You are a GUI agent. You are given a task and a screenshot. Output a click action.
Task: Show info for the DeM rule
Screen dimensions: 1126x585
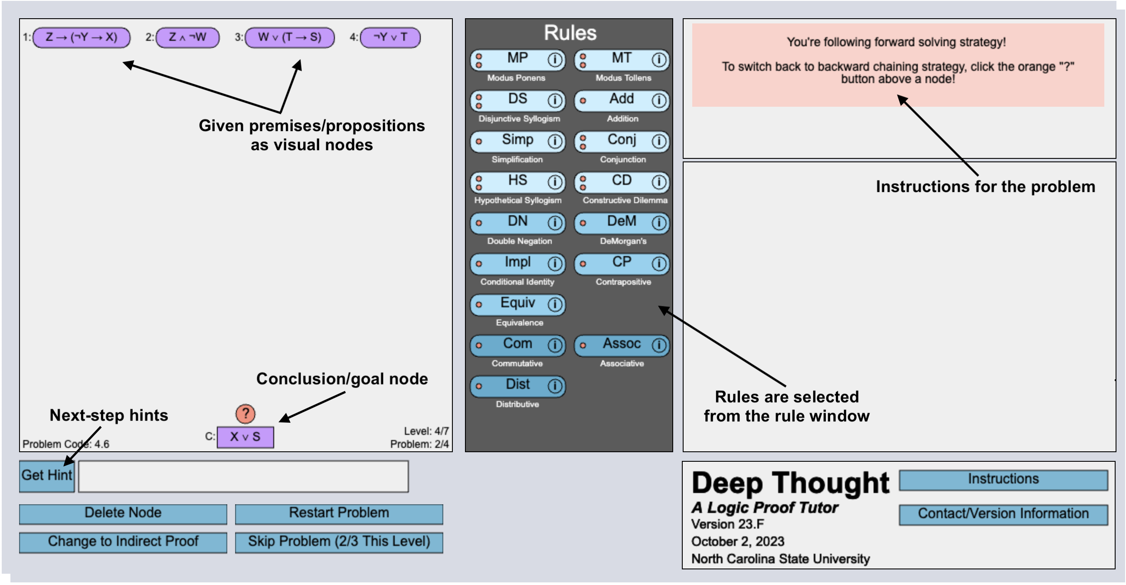[x=659, y=223]
